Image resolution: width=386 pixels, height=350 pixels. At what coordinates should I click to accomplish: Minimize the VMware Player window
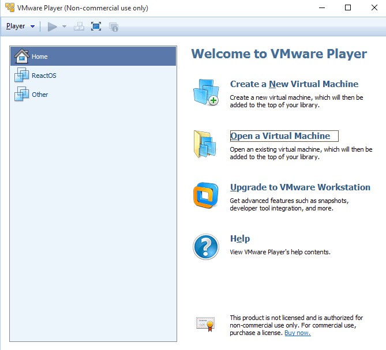pos(322,8)
